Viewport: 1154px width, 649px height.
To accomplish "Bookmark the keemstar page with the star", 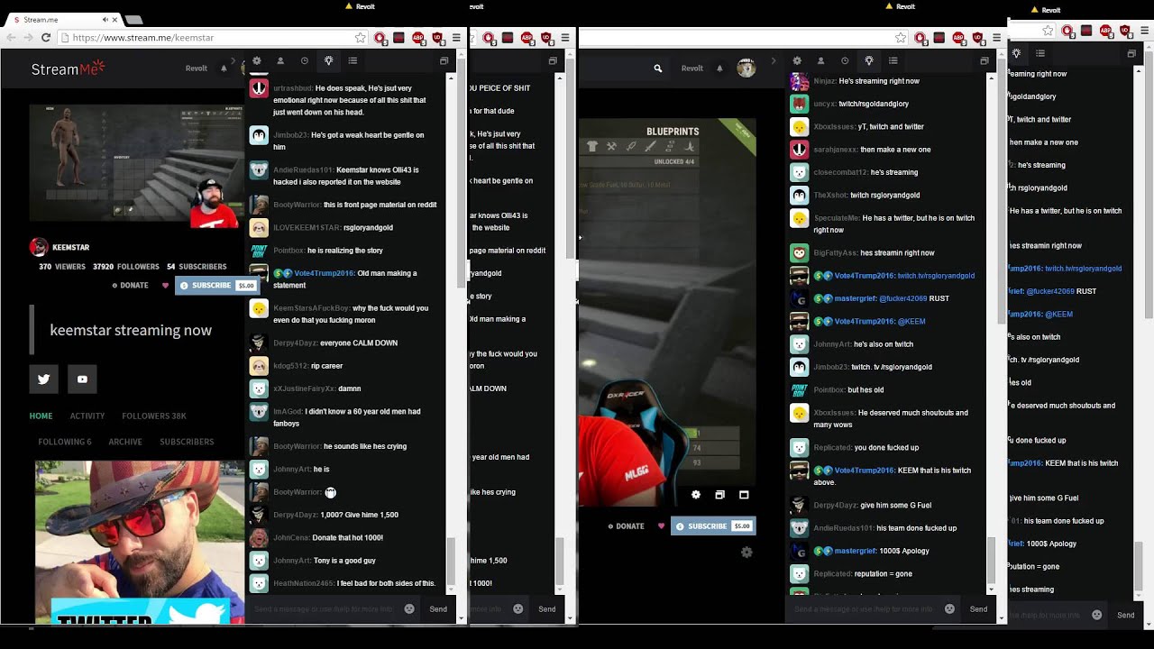I will [x=361, y=38].
